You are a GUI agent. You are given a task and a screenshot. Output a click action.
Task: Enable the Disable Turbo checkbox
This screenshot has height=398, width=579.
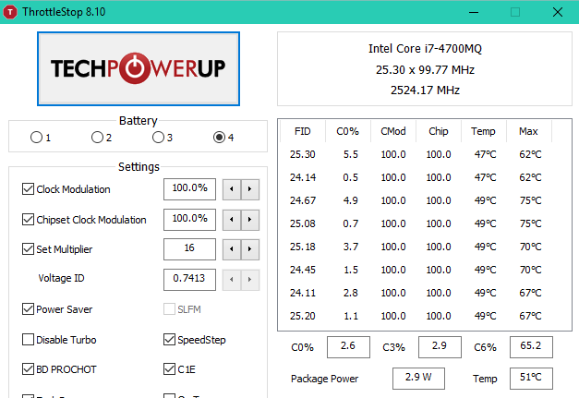click(x=28, y=339)
